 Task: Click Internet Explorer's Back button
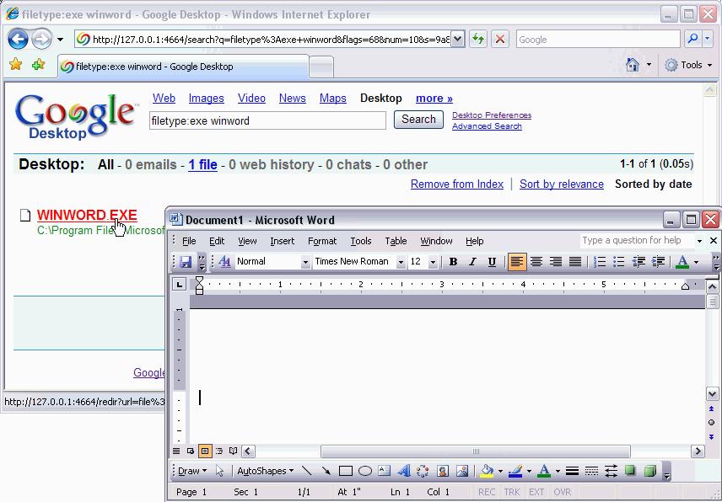18,39
